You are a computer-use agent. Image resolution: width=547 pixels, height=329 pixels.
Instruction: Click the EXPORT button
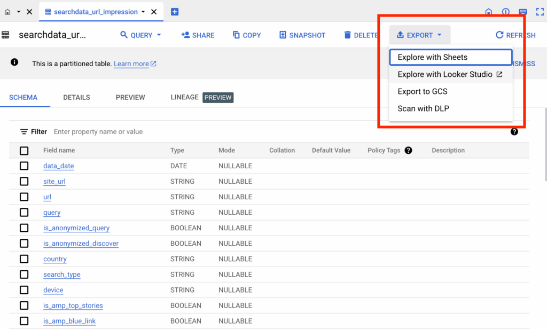(419, 35)
